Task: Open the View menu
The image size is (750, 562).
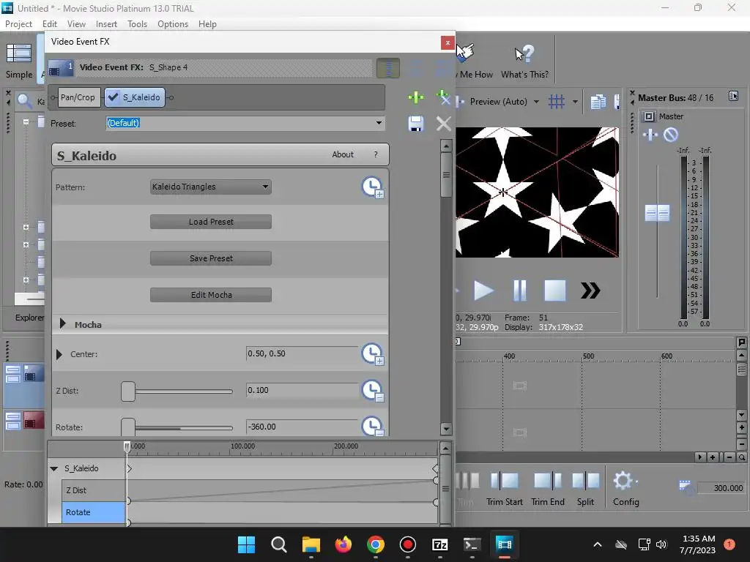Action: tap(76, 24)
